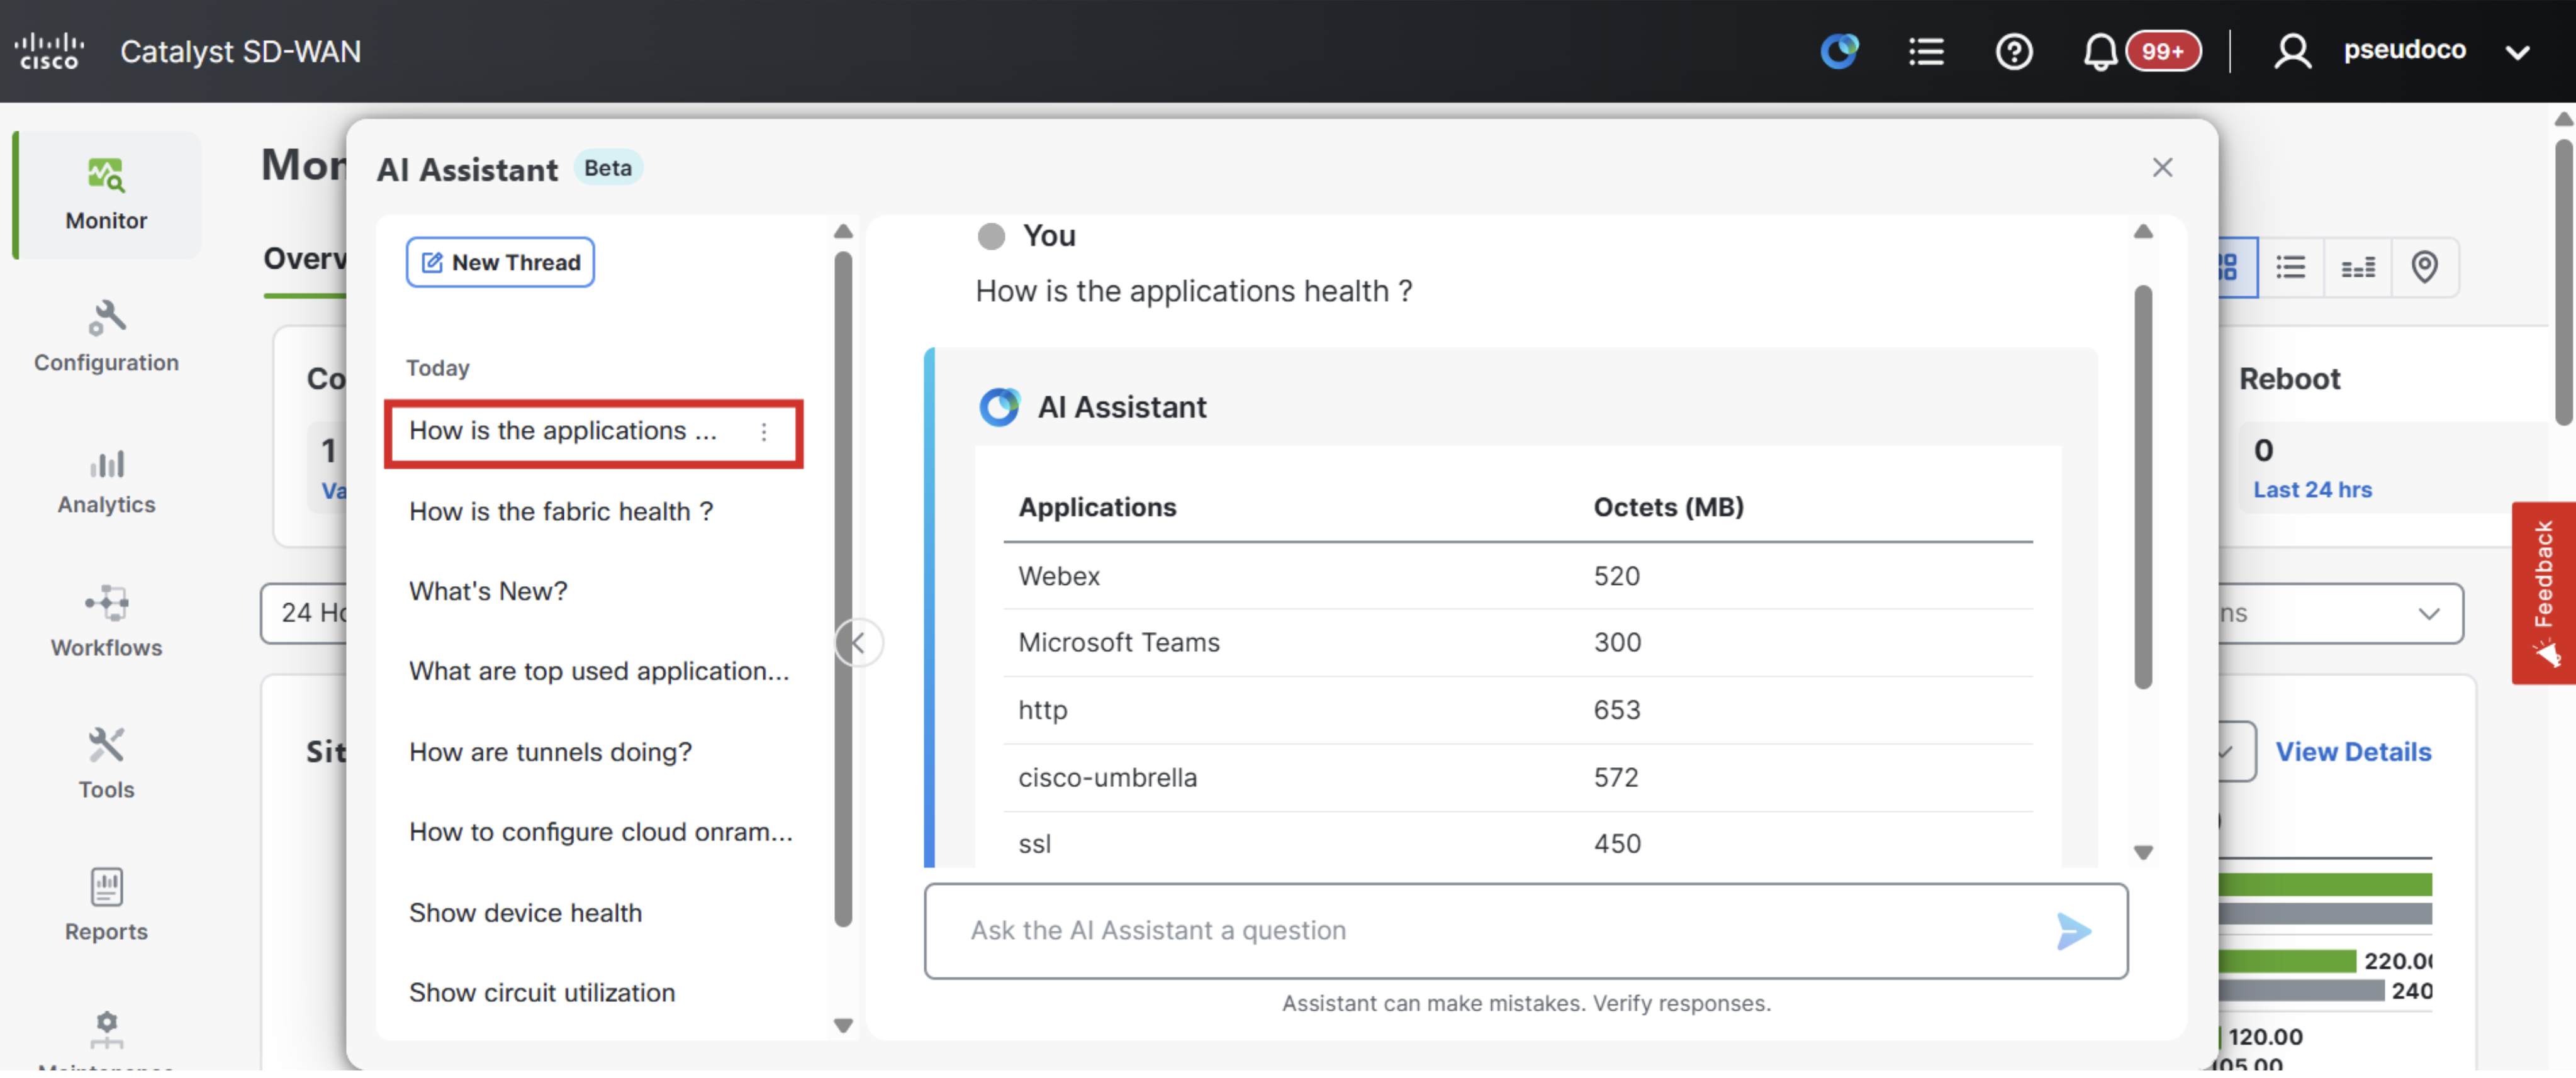Viewport: 2576px width, 1078px height.
Task: Open 'How to configure cloud onram' thread
Action: [x=601, y=832]
